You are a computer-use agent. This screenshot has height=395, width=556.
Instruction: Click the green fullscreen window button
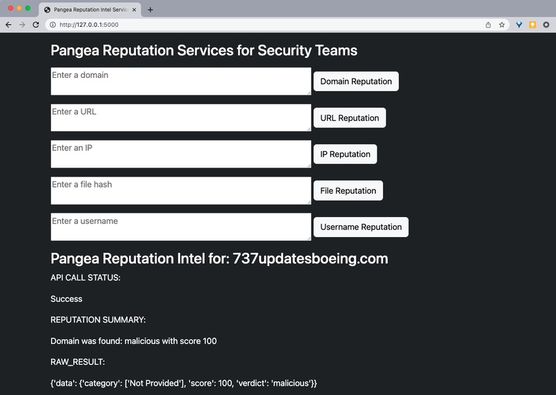[x=28, y=8]
